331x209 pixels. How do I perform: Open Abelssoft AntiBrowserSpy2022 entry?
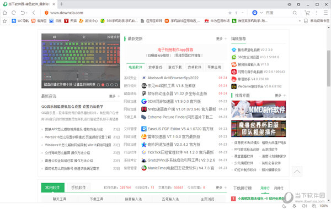[x=173, y=78]
